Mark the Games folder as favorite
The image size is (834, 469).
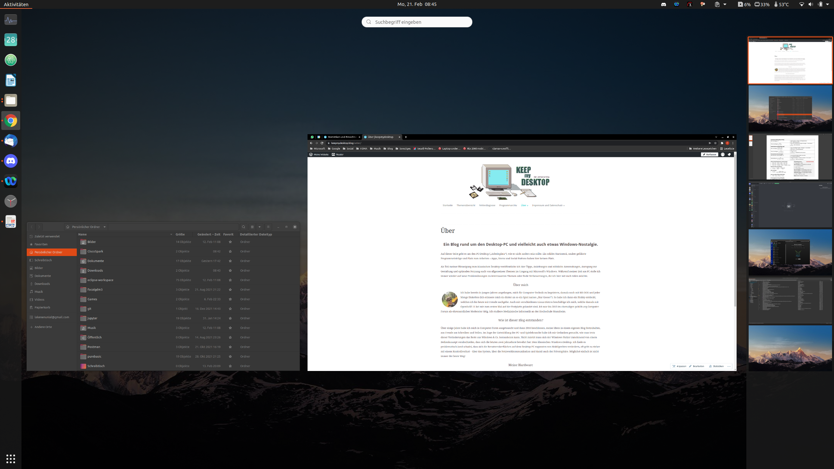[230, 299]
